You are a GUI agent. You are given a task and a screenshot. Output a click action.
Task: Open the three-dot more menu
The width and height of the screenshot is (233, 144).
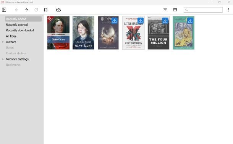click(x=228, y=10)
